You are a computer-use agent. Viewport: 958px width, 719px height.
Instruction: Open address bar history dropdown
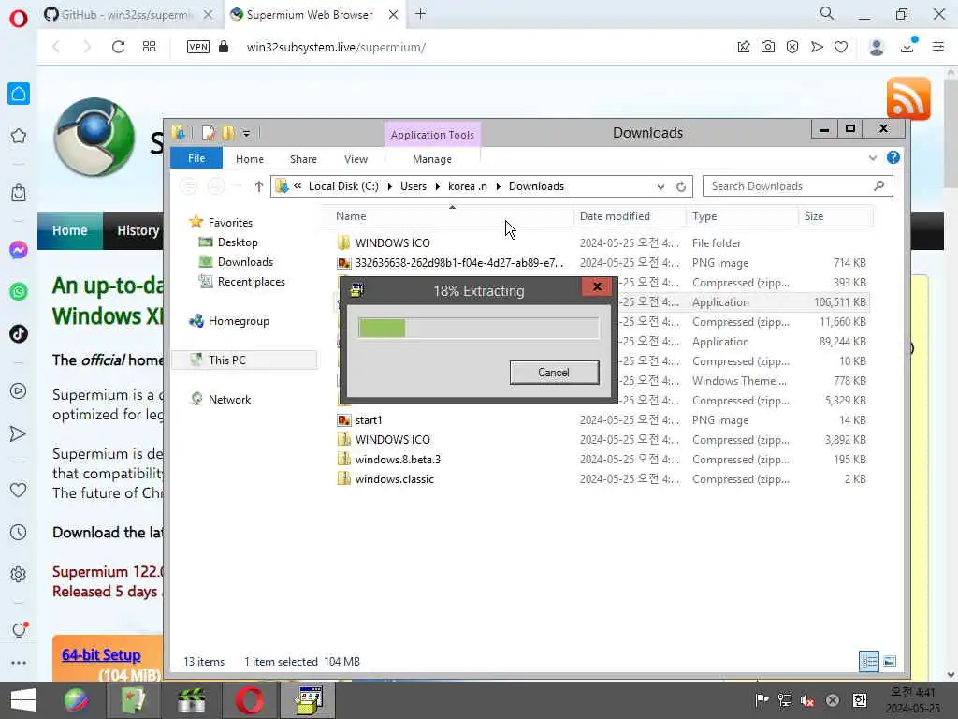coord(660,186)
